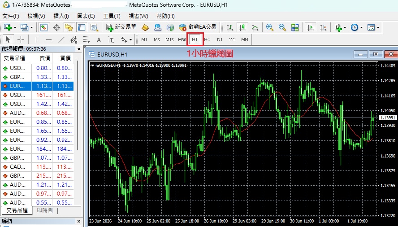Click the Profiles icon
The height and width of the screenshot is (227, 398).
pos(25,27)
